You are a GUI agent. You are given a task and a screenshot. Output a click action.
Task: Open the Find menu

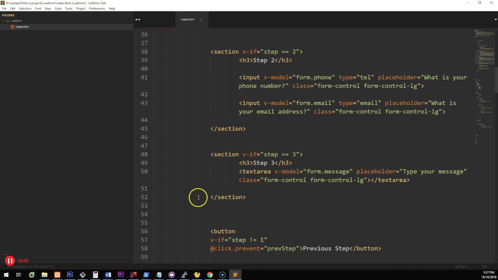point(38,9)
